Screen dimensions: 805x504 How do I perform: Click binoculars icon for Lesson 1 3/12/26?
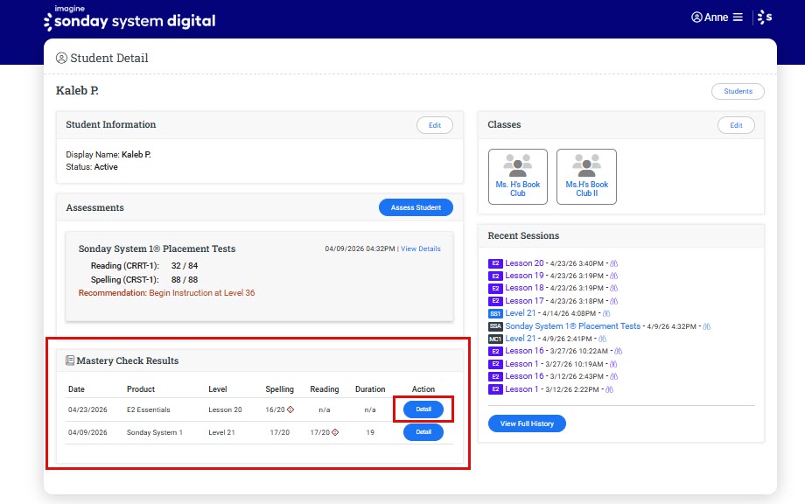[609, 389]
